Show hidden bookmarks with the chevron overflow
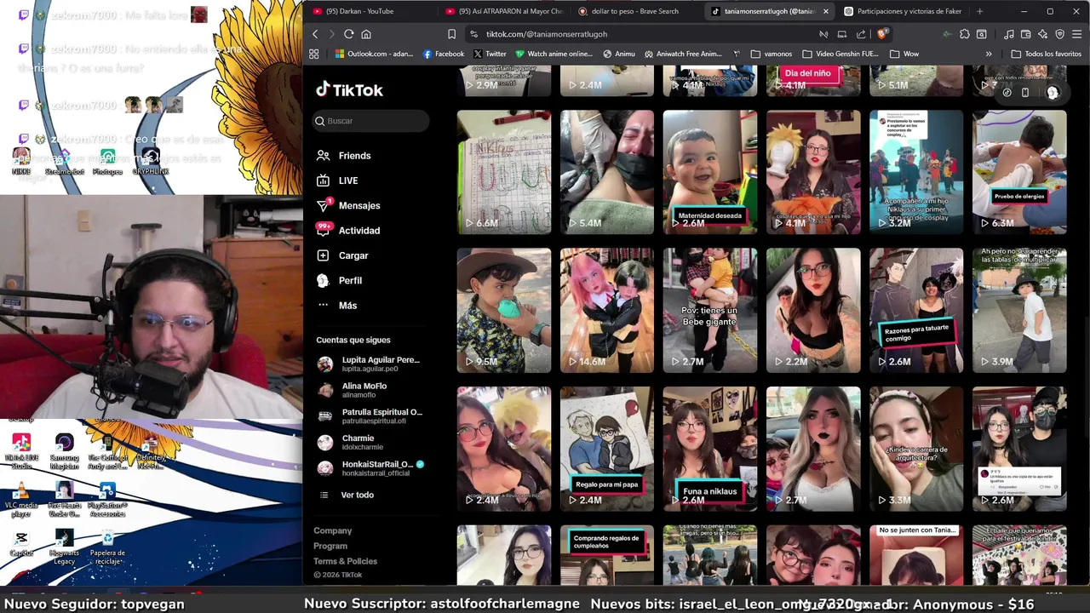Viewport: 1090px width, 613px height. [x=989, y=54]
